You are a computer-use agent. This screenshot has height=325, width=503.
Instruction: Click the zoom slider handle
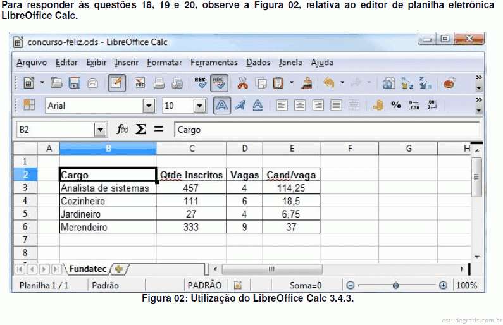pos(395,285)
